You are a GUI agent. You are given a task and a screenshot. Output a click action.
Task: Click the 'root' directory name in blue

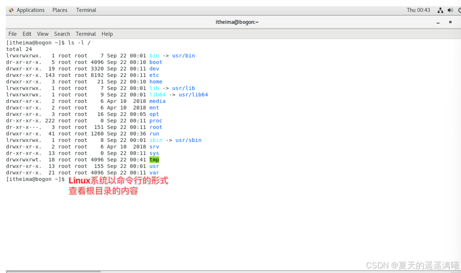(x=156, y=127)
